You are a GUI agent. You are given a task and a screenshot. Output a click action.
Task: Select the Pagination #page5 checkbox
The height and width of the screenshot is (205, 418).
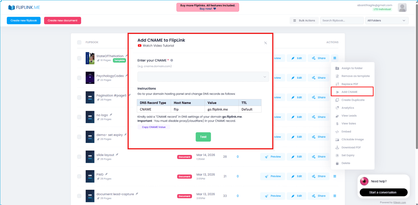tap(79, 97)
